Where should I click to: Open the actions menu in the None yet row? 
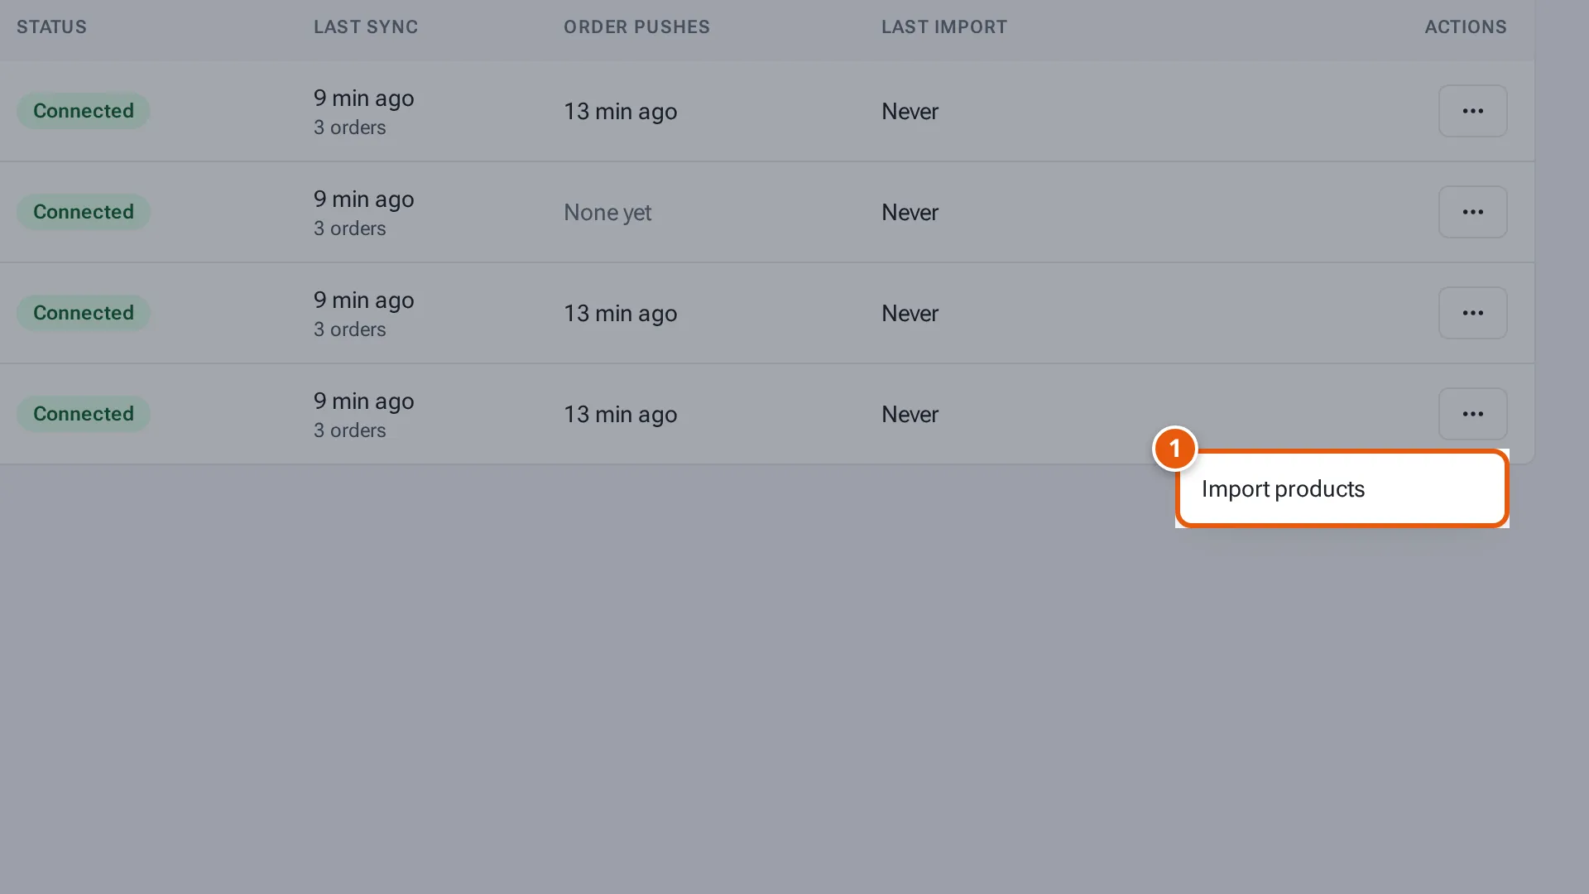1472,212
